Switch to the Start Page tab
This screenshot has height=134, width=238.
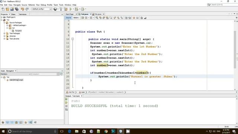coord(70,14)
